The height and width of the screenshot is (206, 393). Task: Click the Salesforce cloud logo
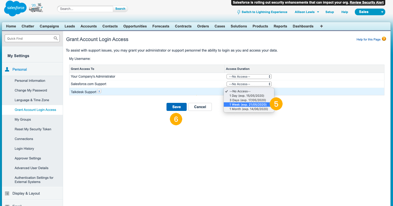15,9
